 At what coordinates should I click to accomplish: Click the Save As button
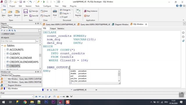[34, 11]
